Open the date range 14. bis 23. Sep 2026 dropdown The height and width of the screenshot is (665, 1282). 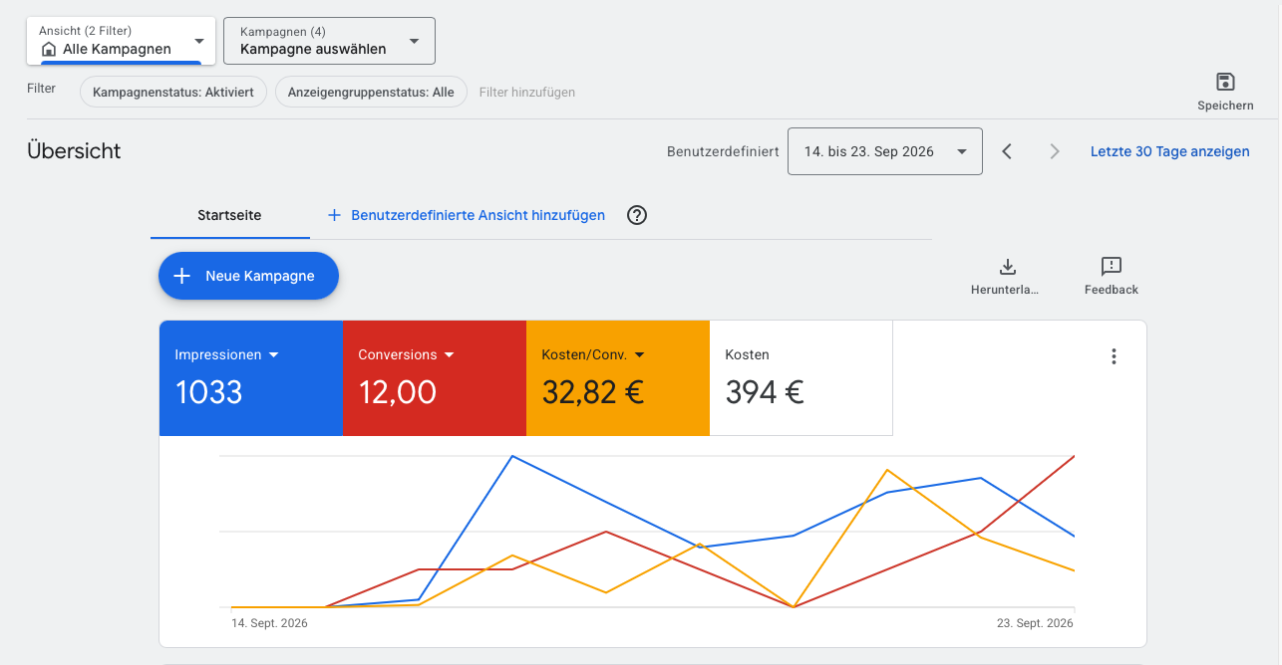coord(884,151)
